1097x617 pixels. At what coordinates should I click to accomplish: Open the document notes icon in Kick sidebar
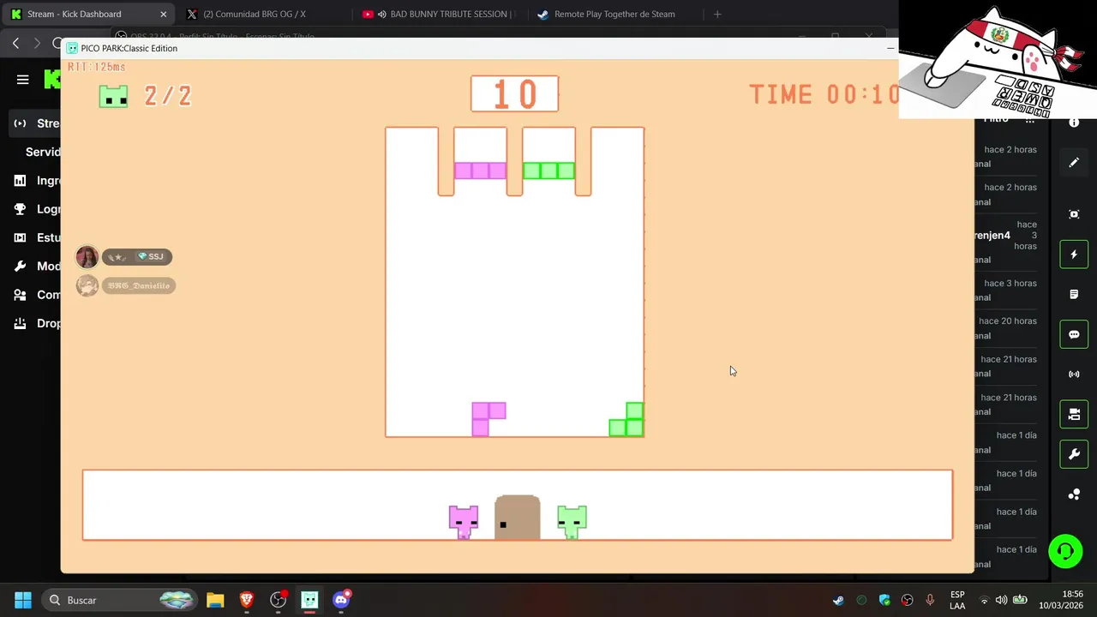click(x=1074, y=295)
